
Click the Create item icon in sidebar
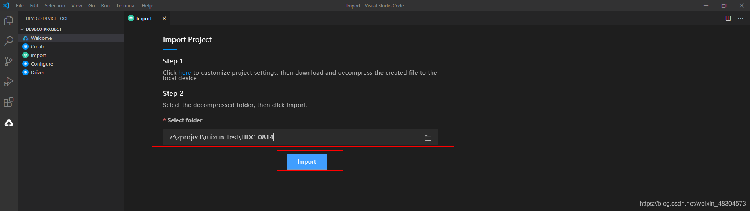point(25,46)
